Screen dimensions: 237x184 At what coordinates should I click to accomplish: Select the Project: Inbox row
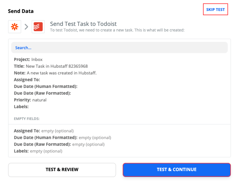click(x=28, y=60)
